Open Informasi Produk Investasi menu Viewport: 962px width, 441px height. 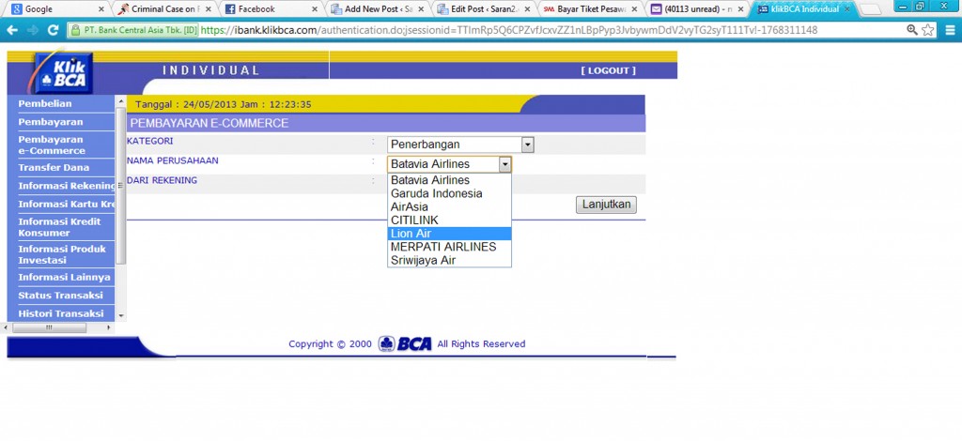[x=61, y=254]
